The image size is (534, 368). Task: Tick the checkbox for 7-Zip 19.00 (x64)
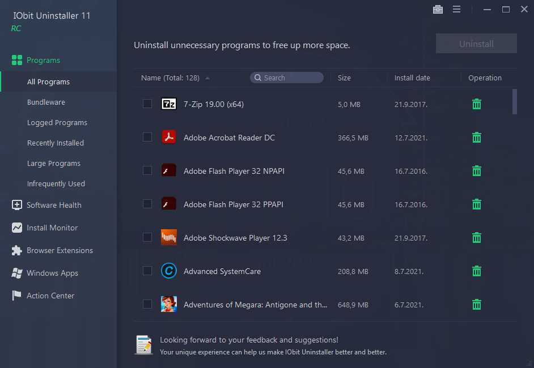pos(147,104)
